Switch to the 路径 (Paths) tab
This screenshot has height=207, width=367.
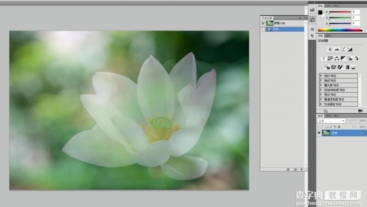336,116
